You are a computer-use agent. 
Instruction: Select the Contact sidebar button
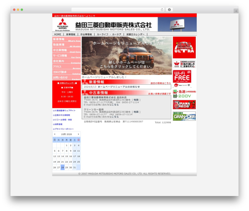tap(67, 78)
